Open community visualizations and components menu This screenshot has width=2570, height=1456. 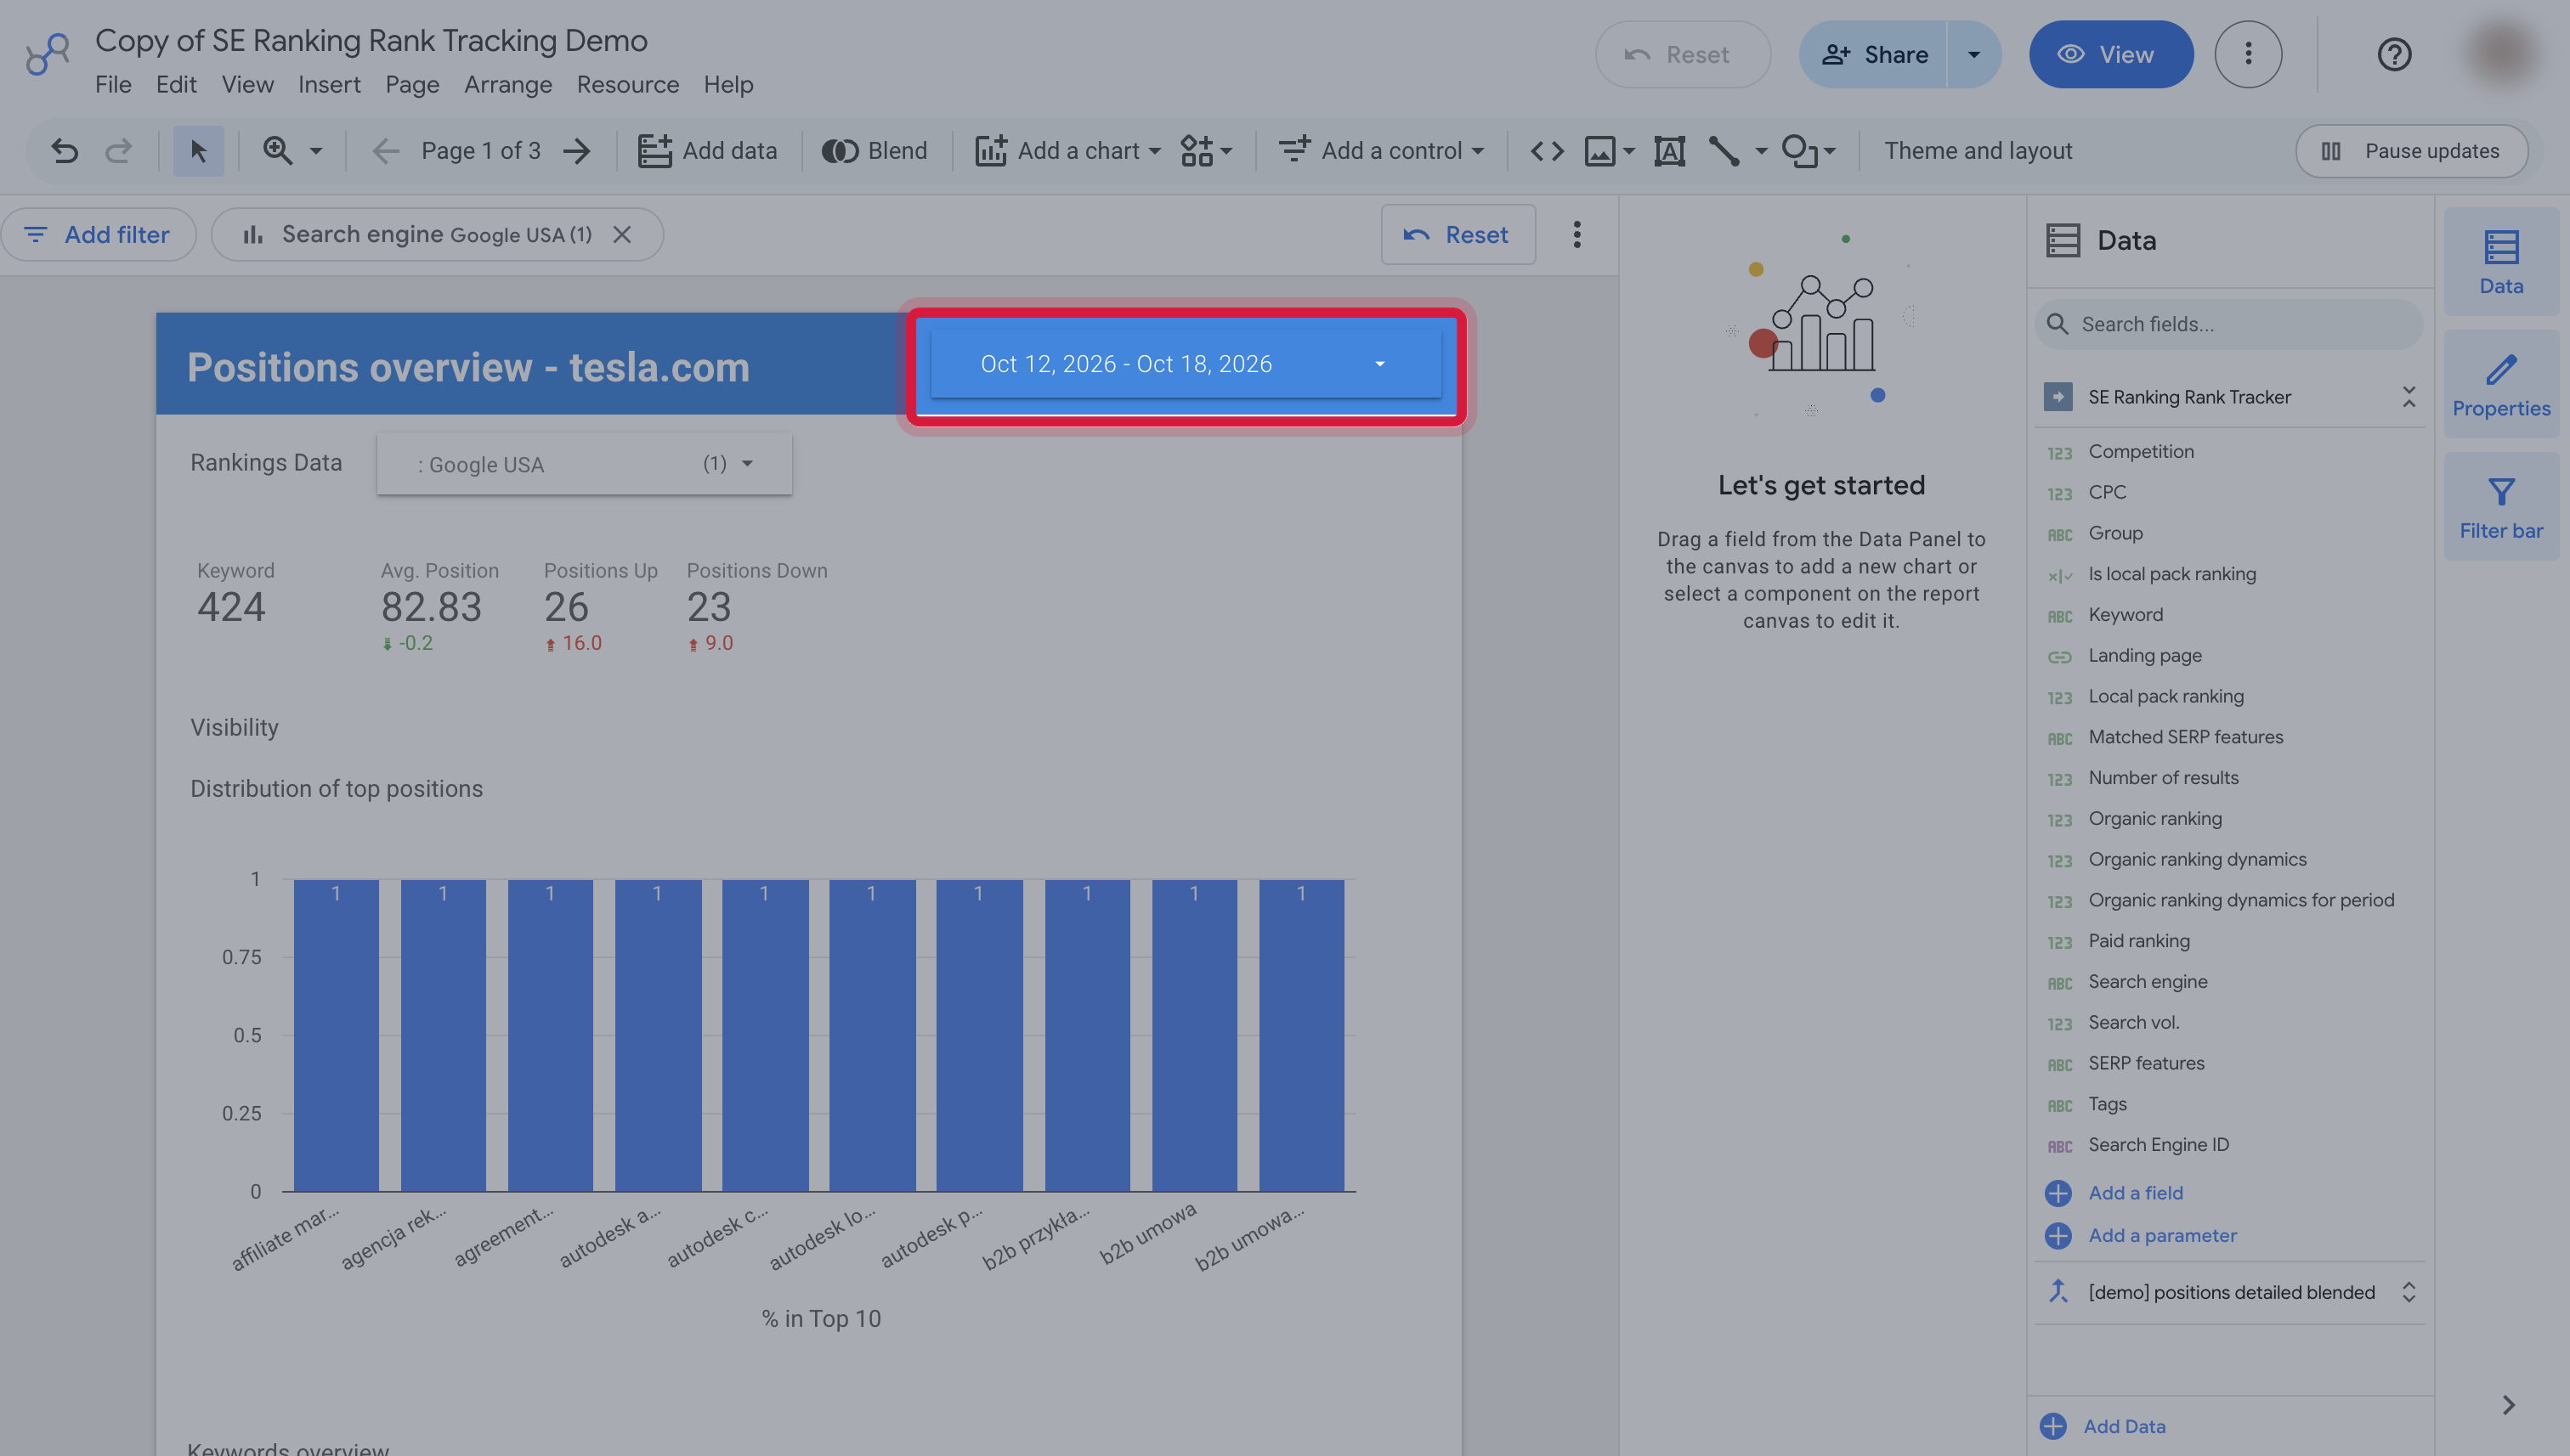[1207, 151]
